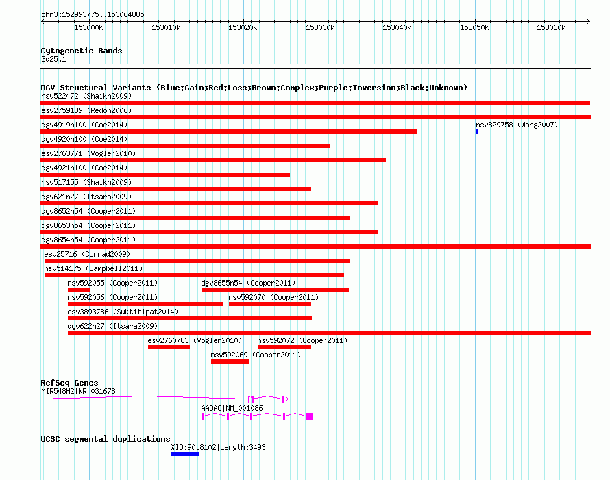610x480 pixels.
Task: Select the dgv622n27 (Itsara2009) label
Action: pos(112,326)
